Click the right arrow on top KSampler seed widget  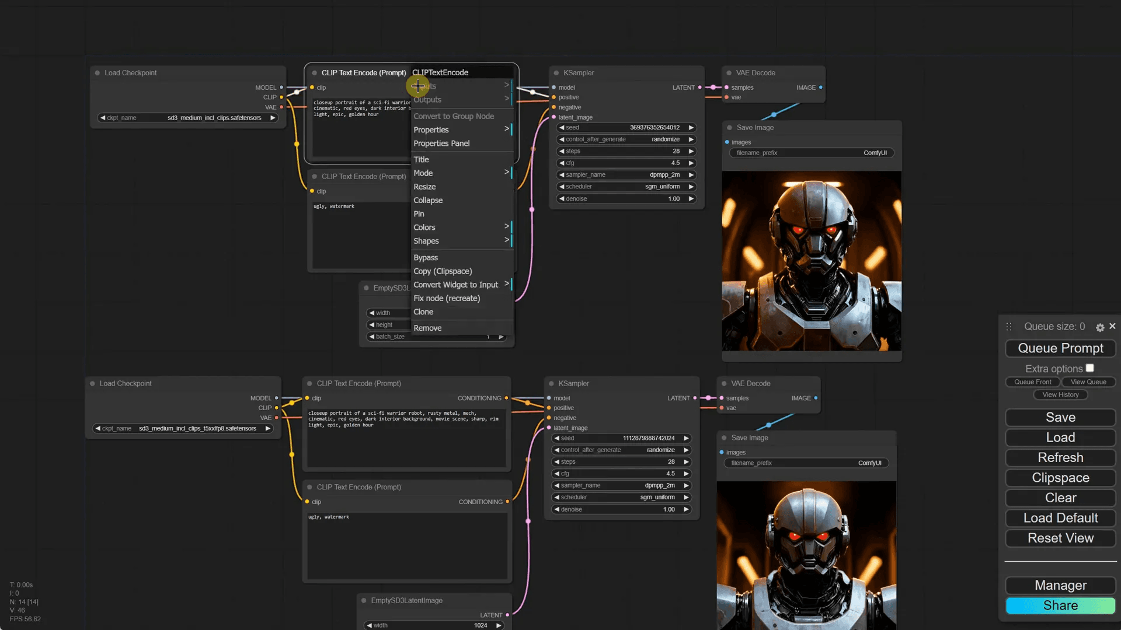(x=691, y=128)
